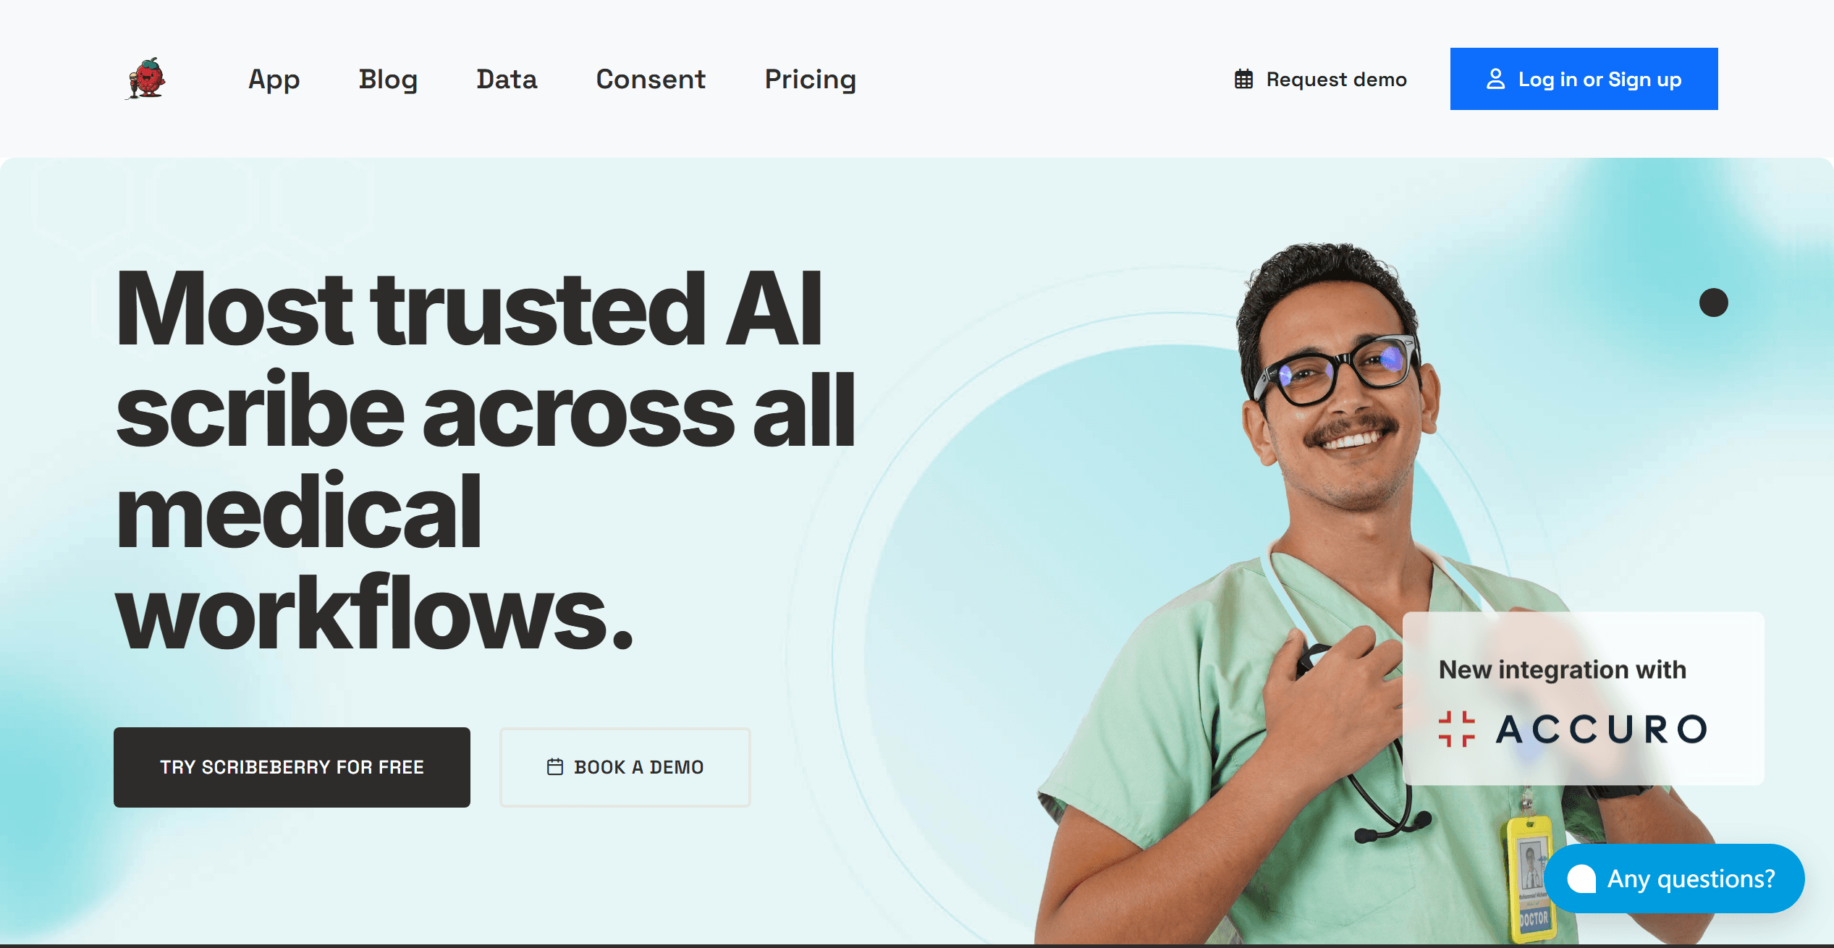Click the dark circle dot decoration
1834x948 pixels.
[1713, 302]
